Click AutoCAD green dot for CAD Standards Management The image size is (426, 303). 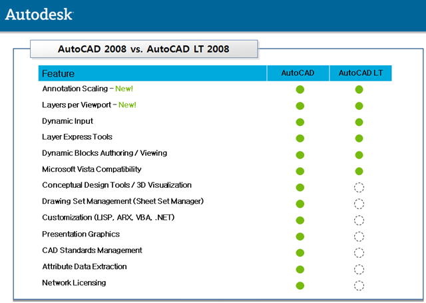300,253
